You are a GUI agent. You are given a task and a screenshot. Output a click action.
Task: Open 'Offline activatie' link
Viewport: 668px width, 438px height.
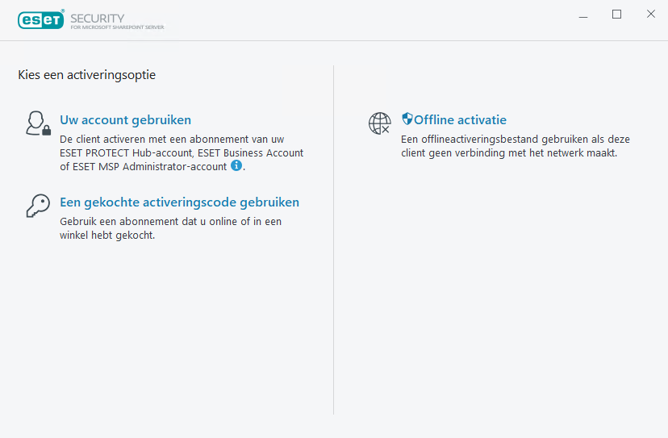point(460,119)
